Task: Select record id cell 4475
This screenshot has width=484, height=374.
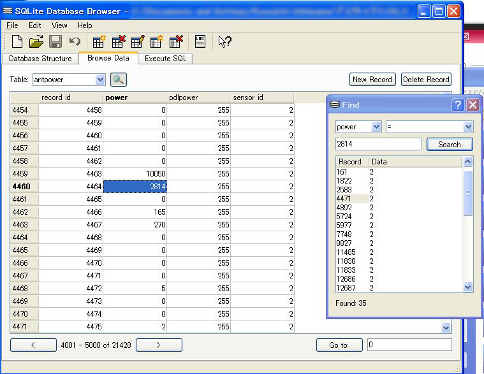Action: pyautogui.click(x=71, y=326)
